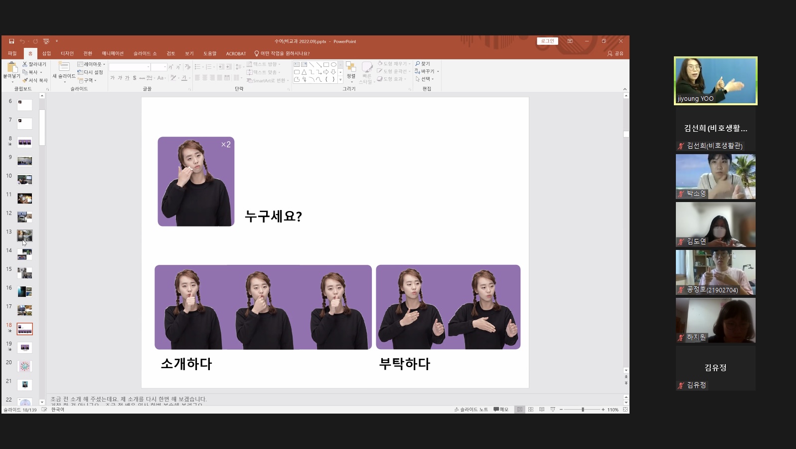Select slide 13 thumbnail in slide panel
This screenshot has width=796, height=449.
pyautogui.click(x=25, y=235)
